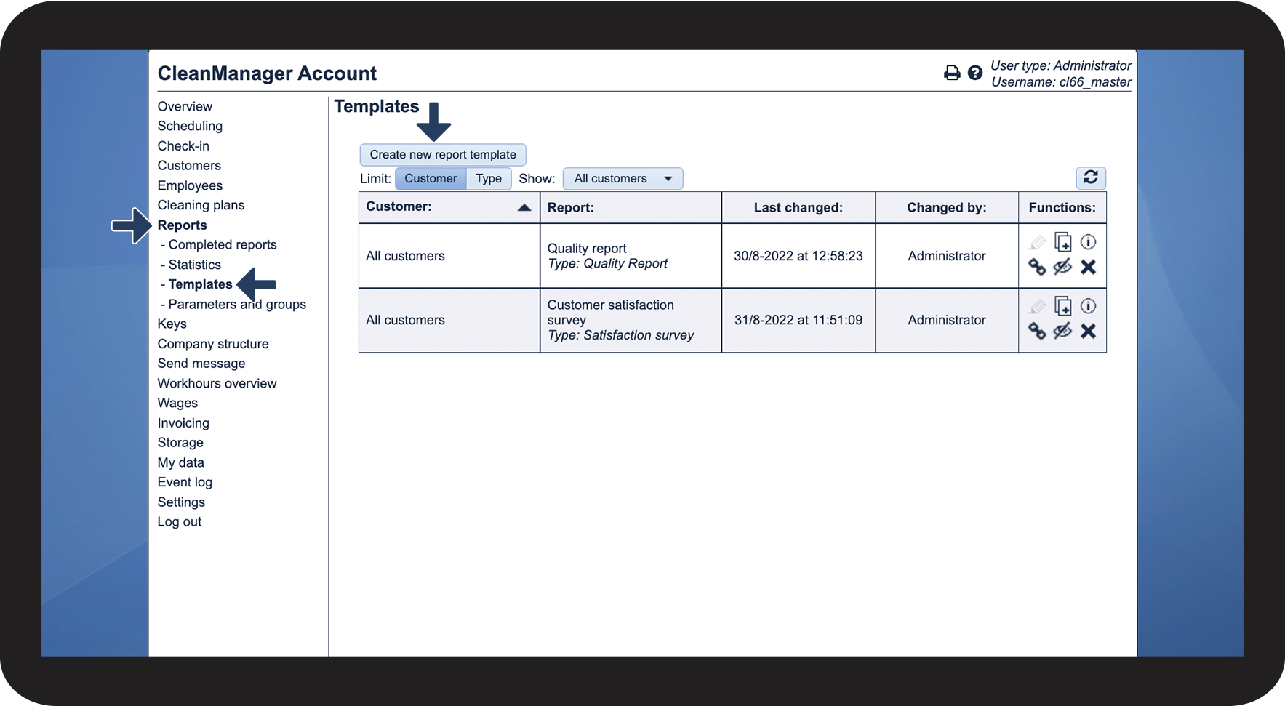Delete the Customer satisfaction survey template
1285x706 pixels.
(x=1089, y=331)
